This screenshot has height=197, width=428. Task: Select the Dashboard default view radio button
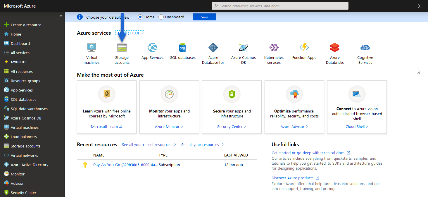click(161, 17)
